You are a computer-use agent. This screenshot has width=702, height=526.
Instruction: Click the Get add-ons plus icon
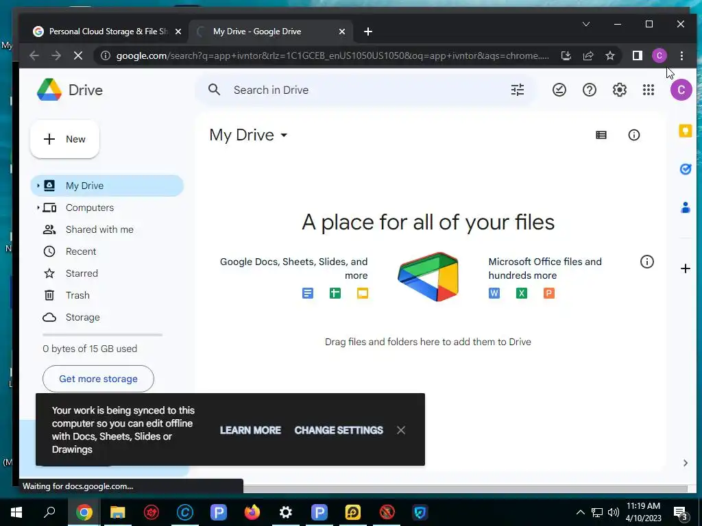point(685,268)
